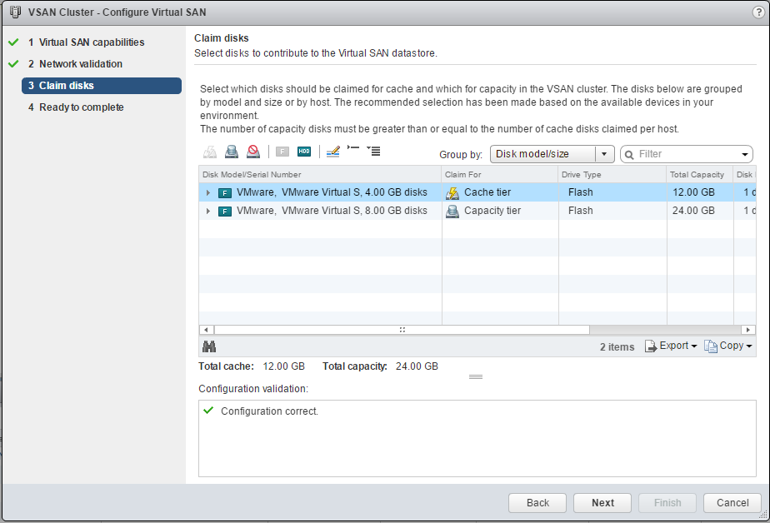Click the expand all rows icon
Screen dimensions: 770x523
tap(373, 151)
